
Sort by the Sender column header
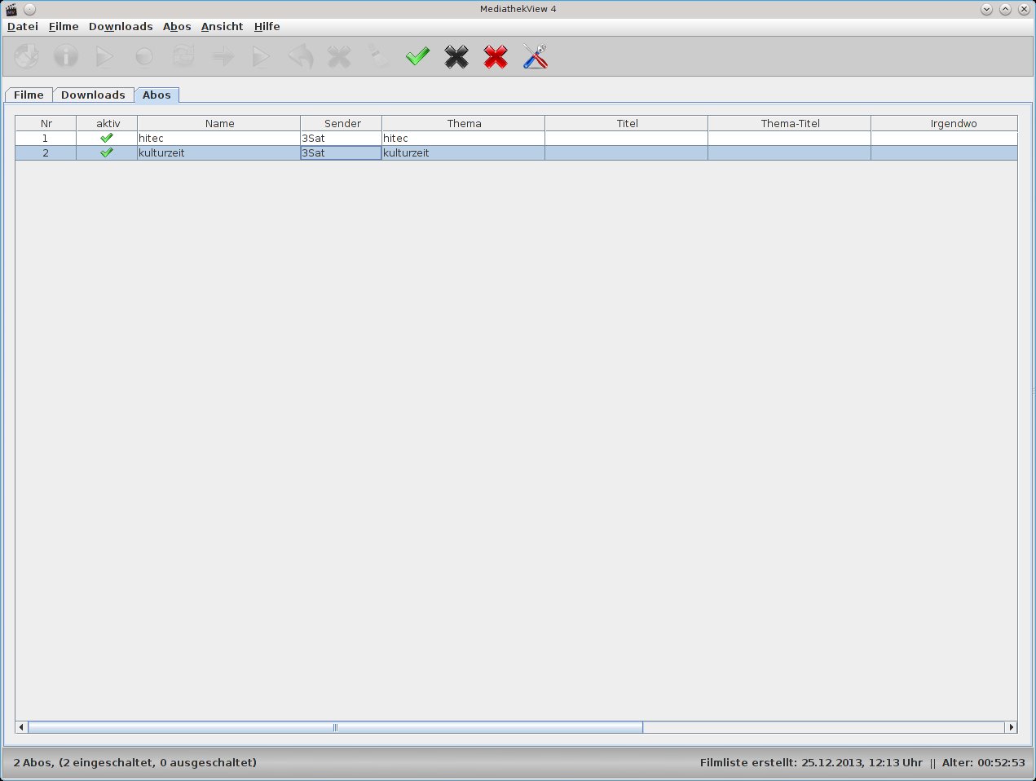342,123
